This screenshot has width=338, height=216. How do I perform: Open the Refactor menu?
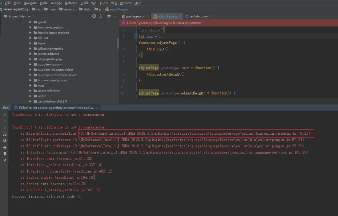tap(71, 3)
